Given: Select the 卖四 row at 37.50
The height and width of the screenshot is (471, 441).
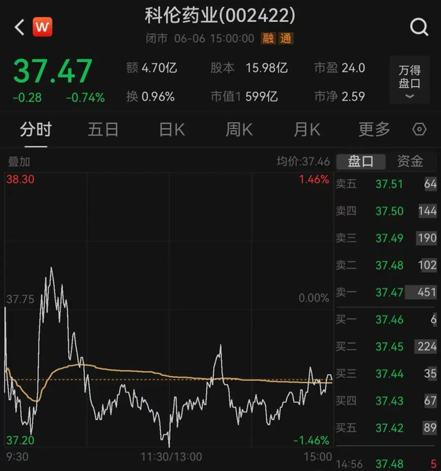Looking at the screenshot, I should point(386,211).
